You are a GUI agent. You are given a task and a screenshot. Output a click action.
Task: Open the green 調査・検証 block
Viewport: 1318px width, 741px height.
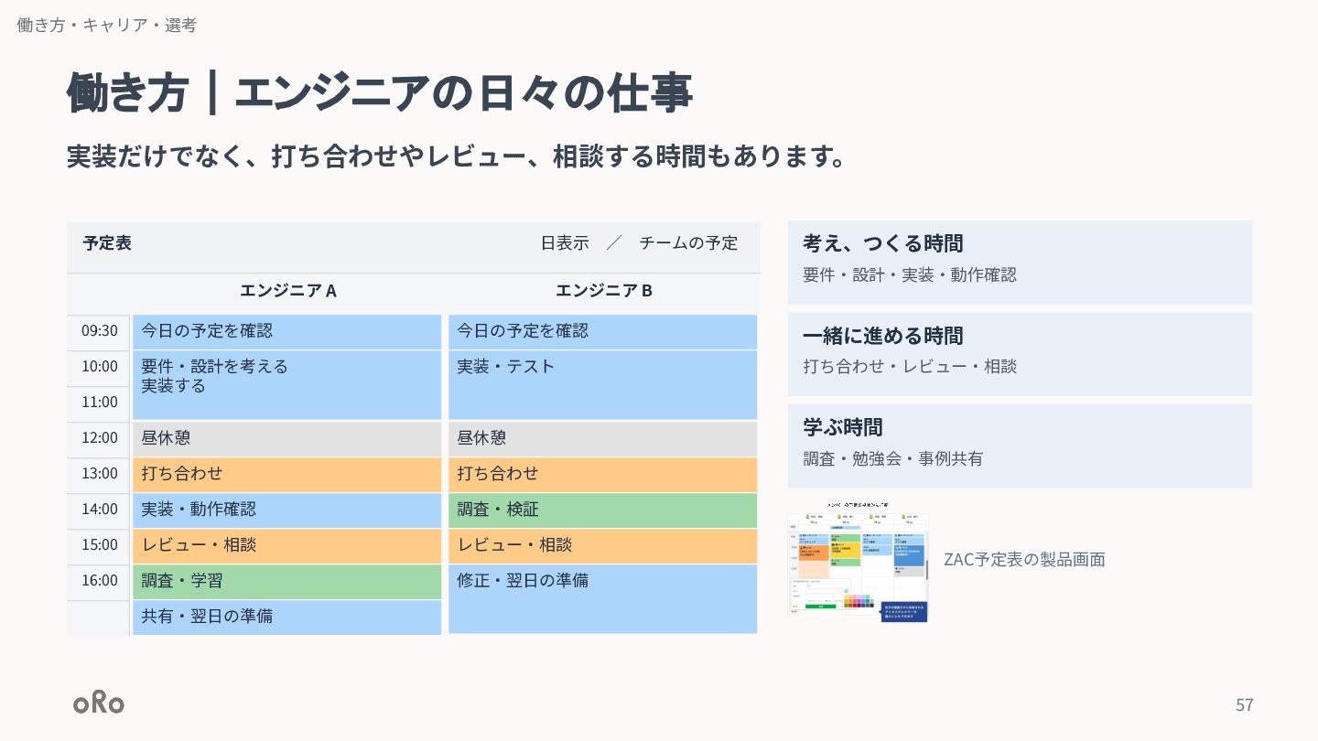click(603, 510)
